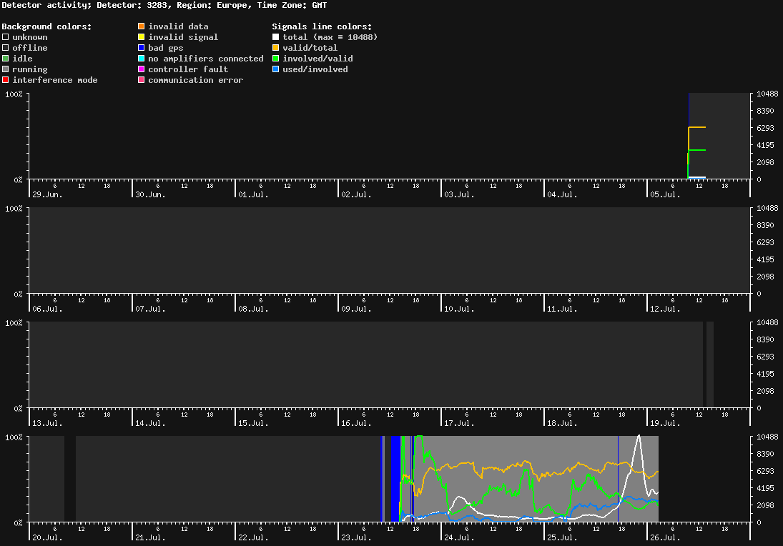
Task: Click the 06.Jul. date label
Action: (47, 309)
